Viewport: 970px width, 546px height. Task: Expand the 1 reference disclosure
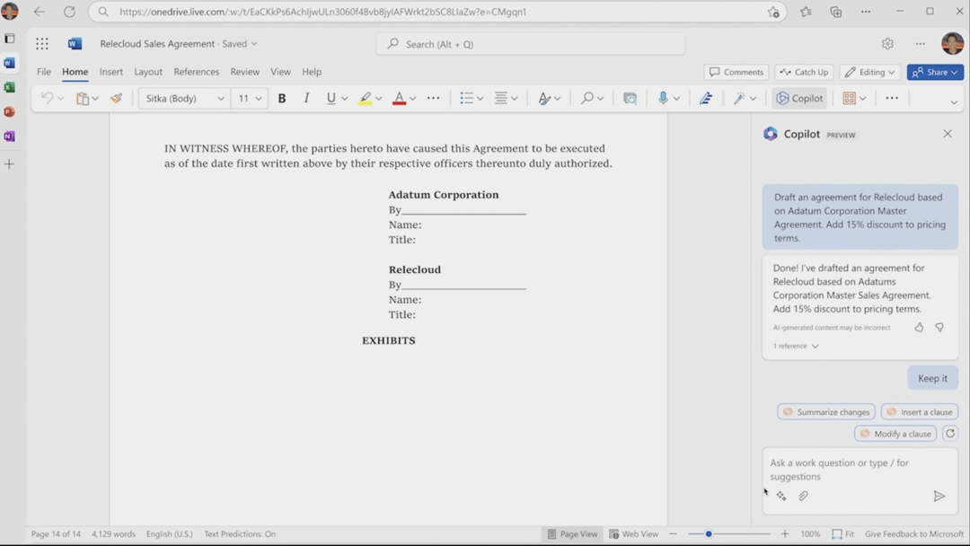click(x=797, y=346)
